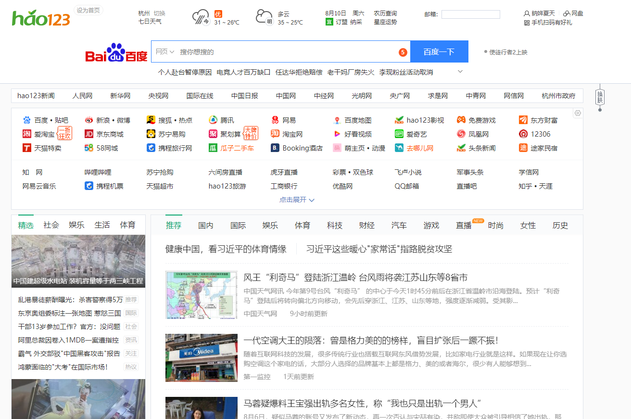This screenshot has width=631, height=419.
Task: Open the typhoon map news thumbnail
Action: [202, 295]
